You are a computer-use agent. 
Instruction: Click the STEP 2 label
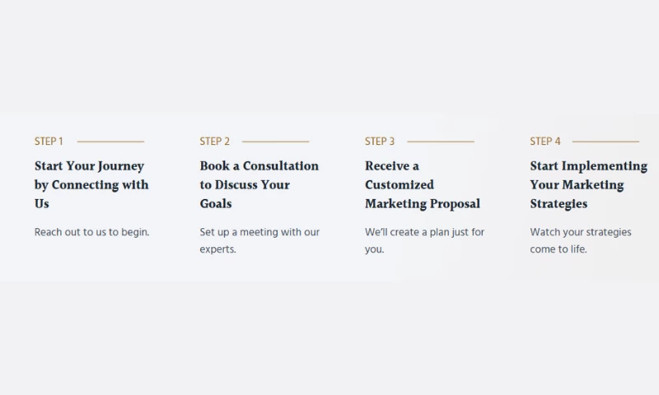pos(214,142)
